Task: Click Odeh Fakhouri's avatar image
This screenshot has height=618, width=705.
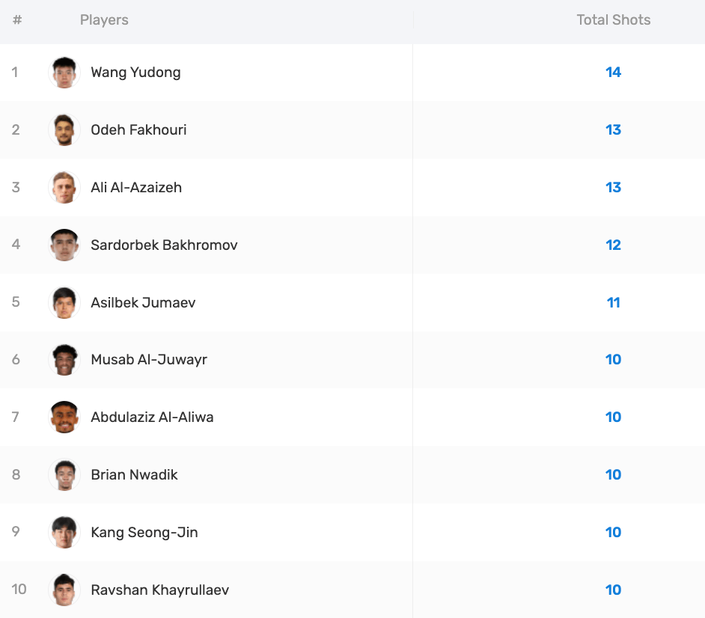Action: (x=64, y=130)
